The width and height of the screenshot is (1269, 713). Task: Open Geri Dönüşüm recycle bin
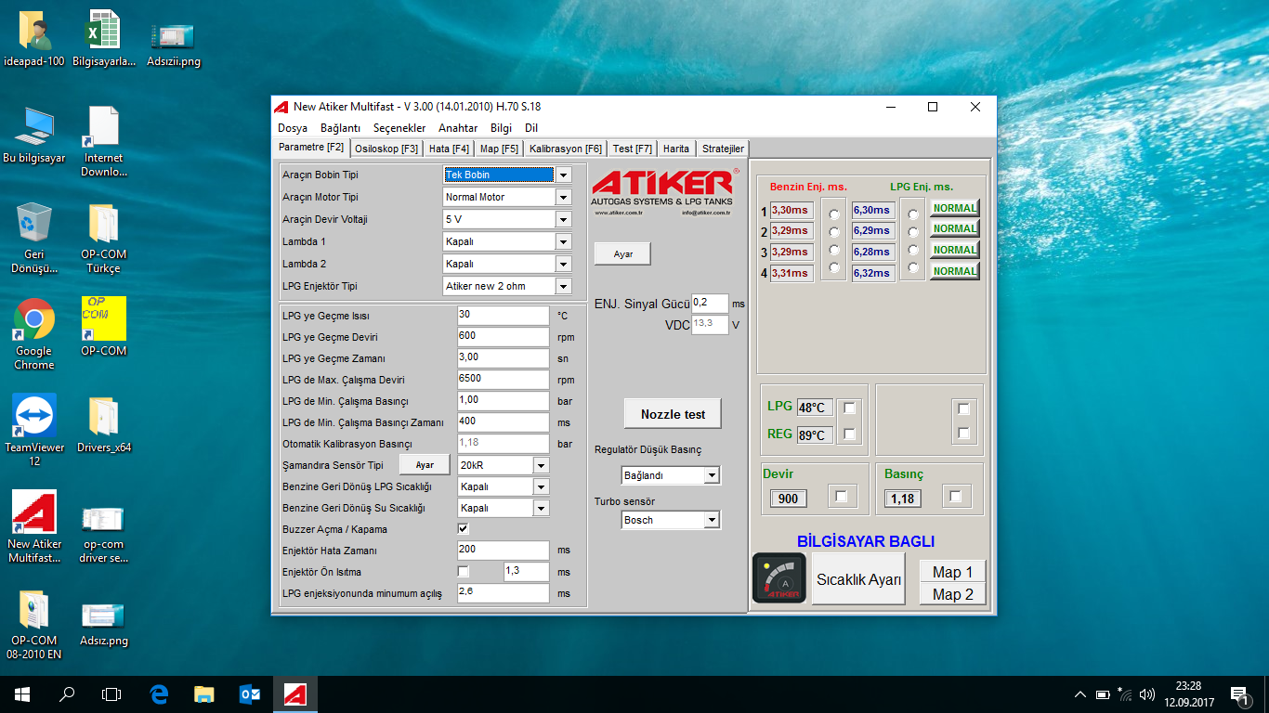pos(34,238)
